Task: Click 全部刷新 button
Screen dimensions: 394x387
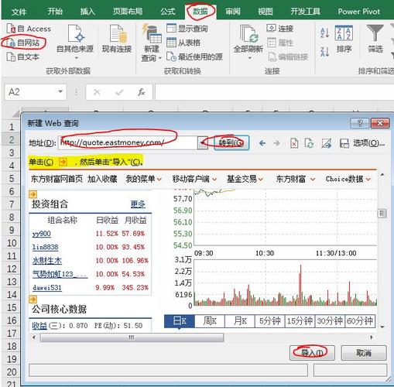Action: point(248,43)
